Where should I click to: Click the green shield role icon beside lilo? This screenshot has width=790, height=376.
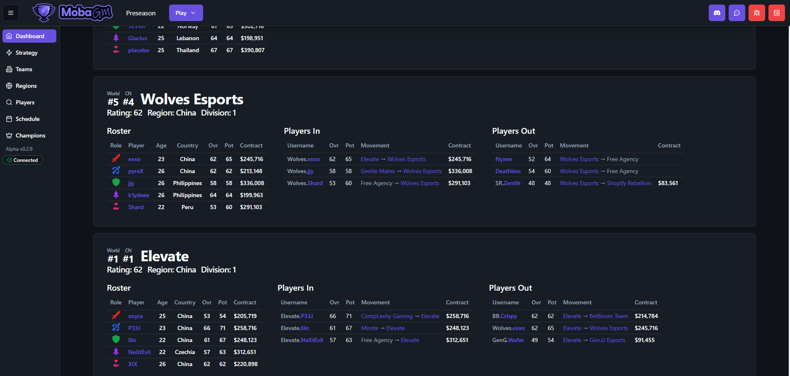tap(116, 340)
